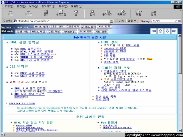Open the Javascript 해설 link
183x137 pixels.
pos(115,48)
